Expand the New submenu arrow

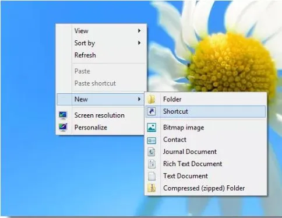coord(139,99)
